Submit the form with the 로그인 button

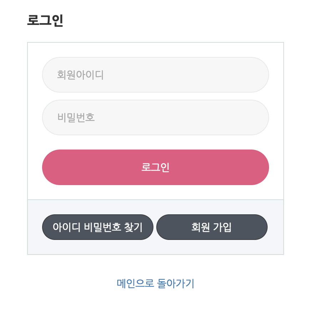(155, 167)
